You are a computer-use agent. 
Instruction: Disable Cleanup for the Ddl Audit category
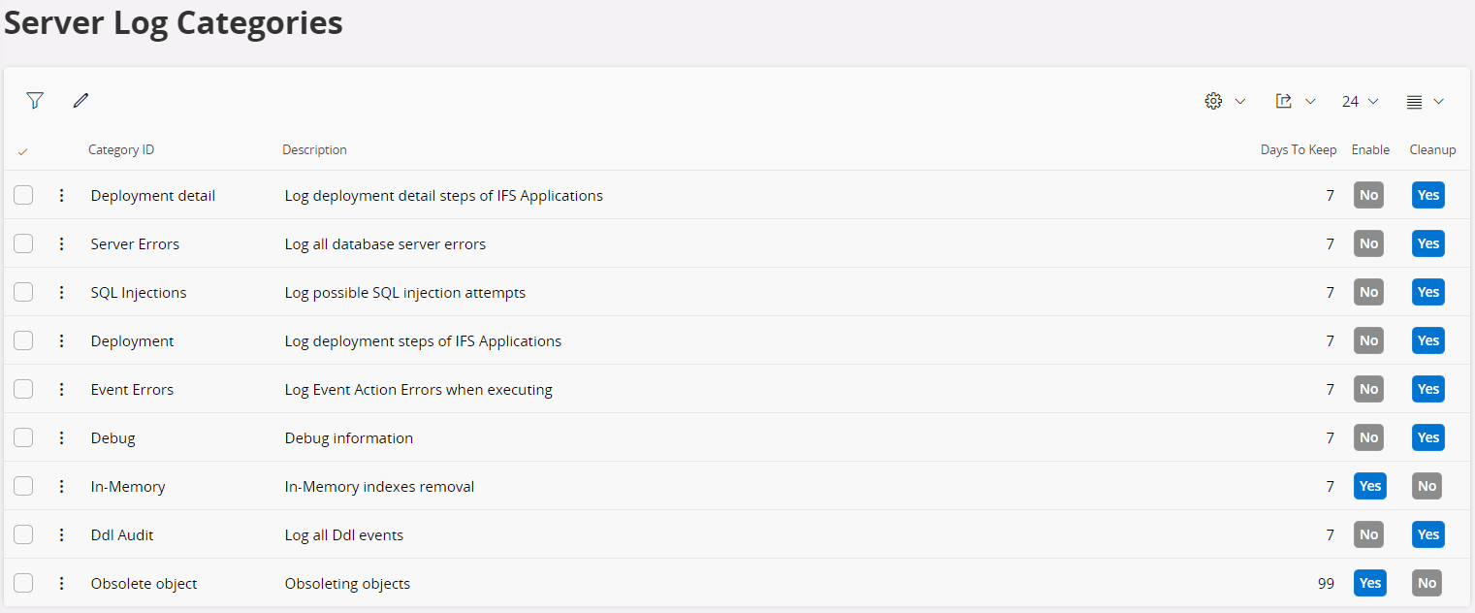tap(1427, 534)
